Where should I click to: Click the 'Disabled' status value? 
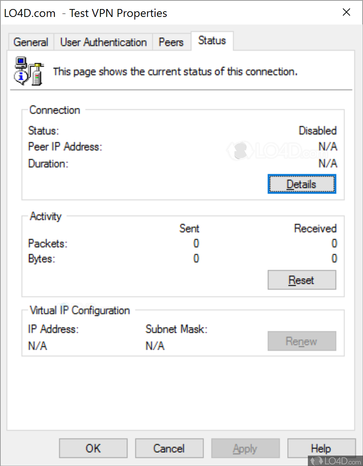click(318, 131)
